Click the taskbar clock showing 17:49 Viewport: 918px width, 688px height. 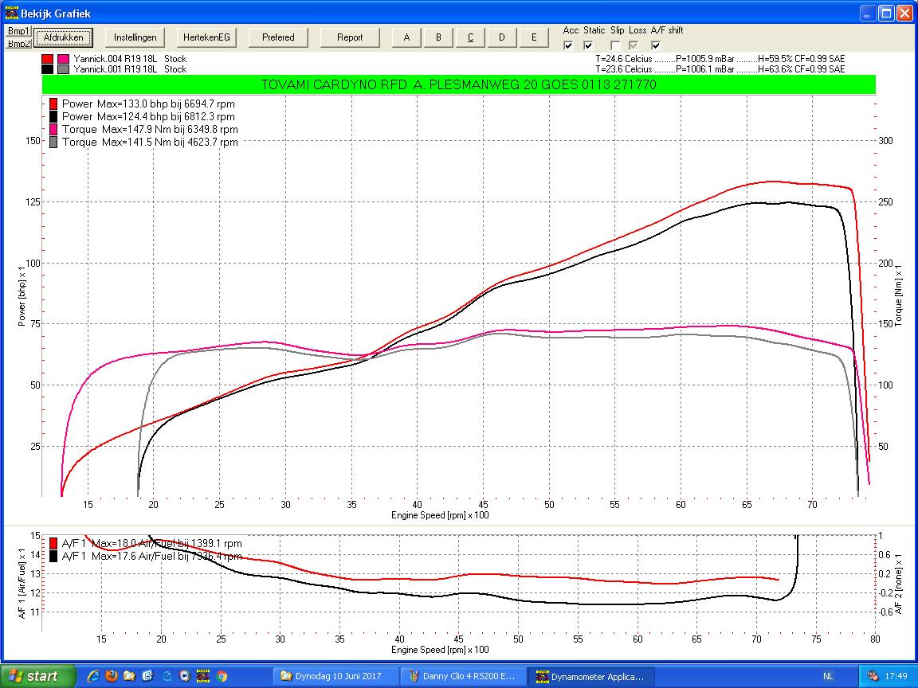click(896, 676)
